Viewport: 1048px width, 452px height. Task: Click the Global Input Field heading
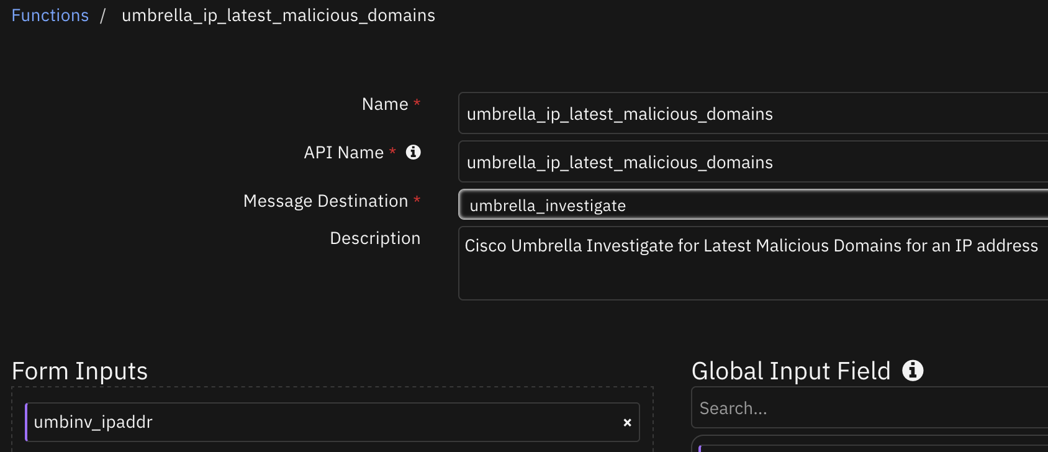coord(791,371)
